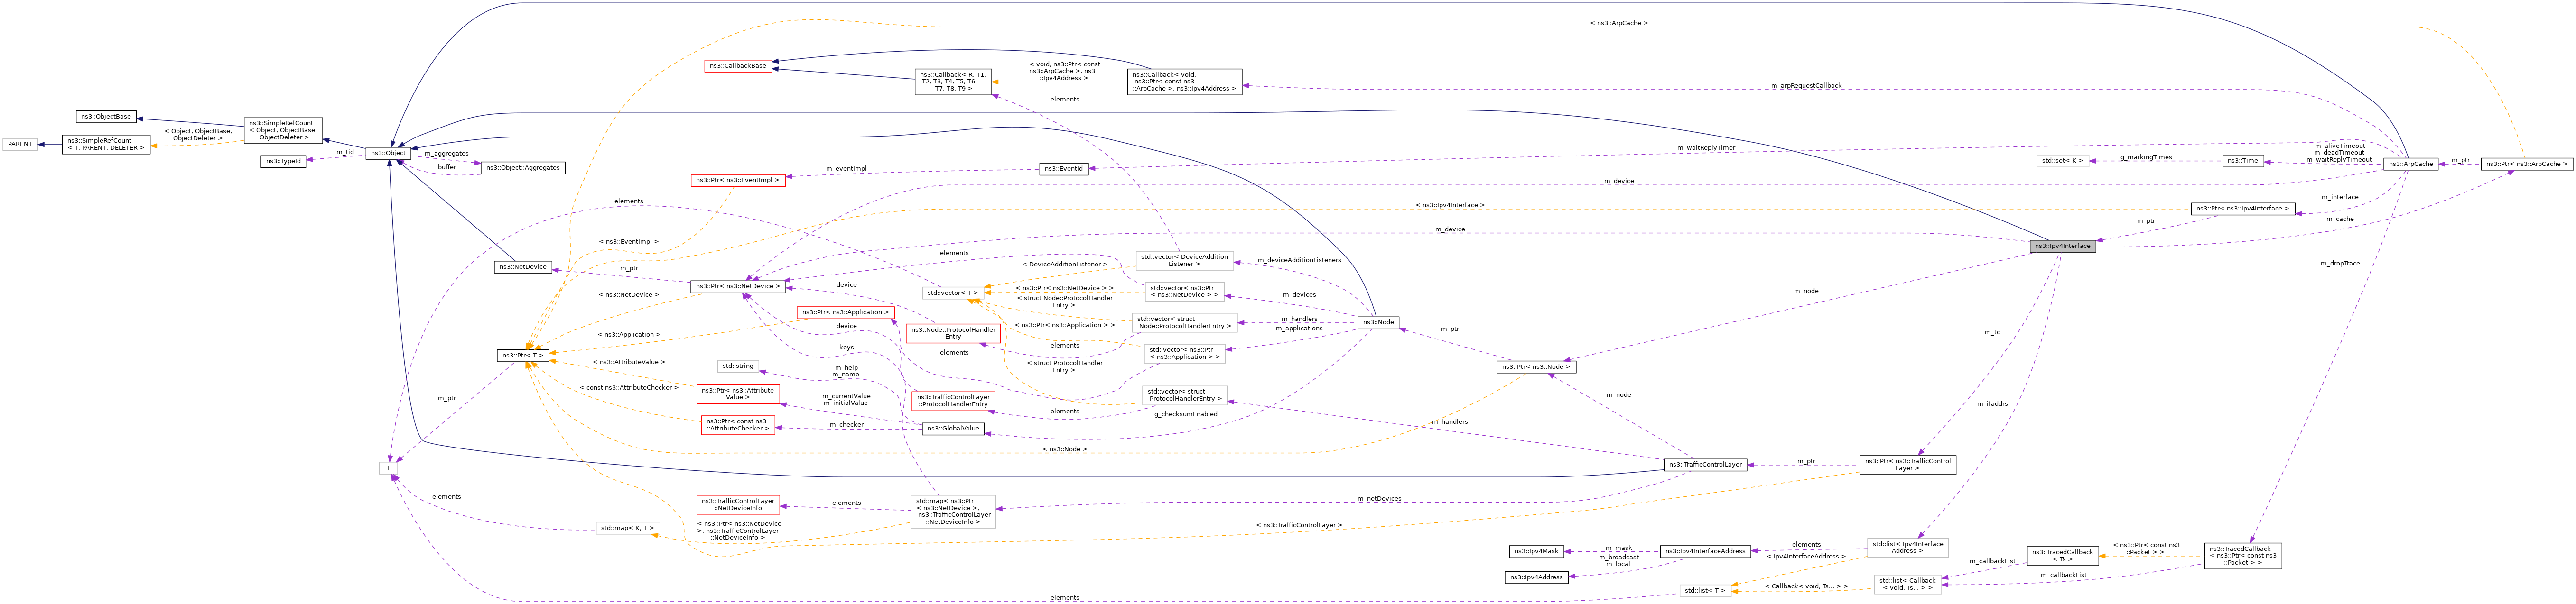Click the m_waitReplyTimer edge label

tap(1706, 148)
